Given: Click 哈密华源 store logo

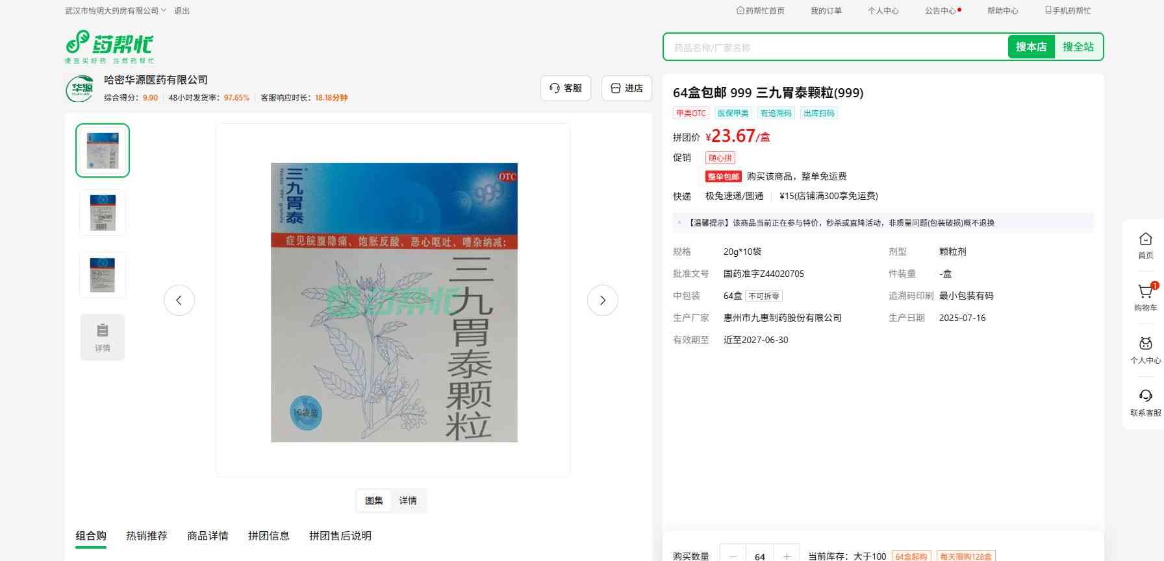Looking at the screenshot, I should (80, 88).
